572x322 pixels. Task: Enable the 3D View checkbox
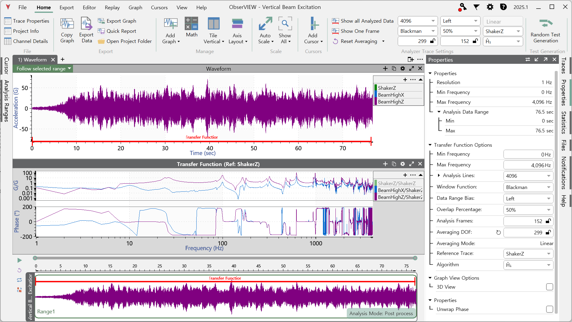pyautogui.click(x=549, y=287)
